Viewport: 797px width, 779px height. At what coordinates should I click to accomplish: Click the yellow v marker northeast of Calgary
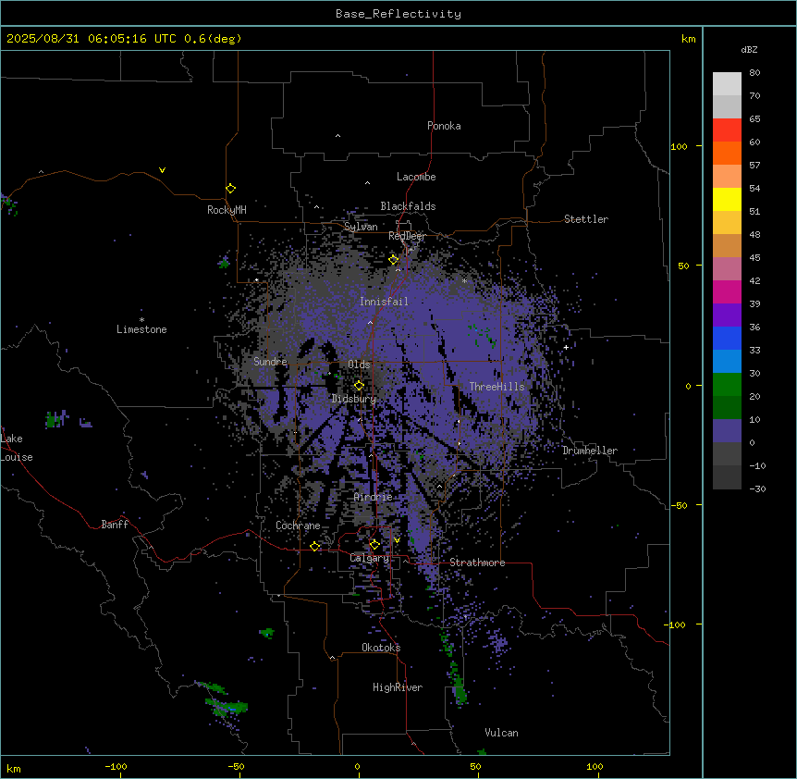click(x=397, y=540)
